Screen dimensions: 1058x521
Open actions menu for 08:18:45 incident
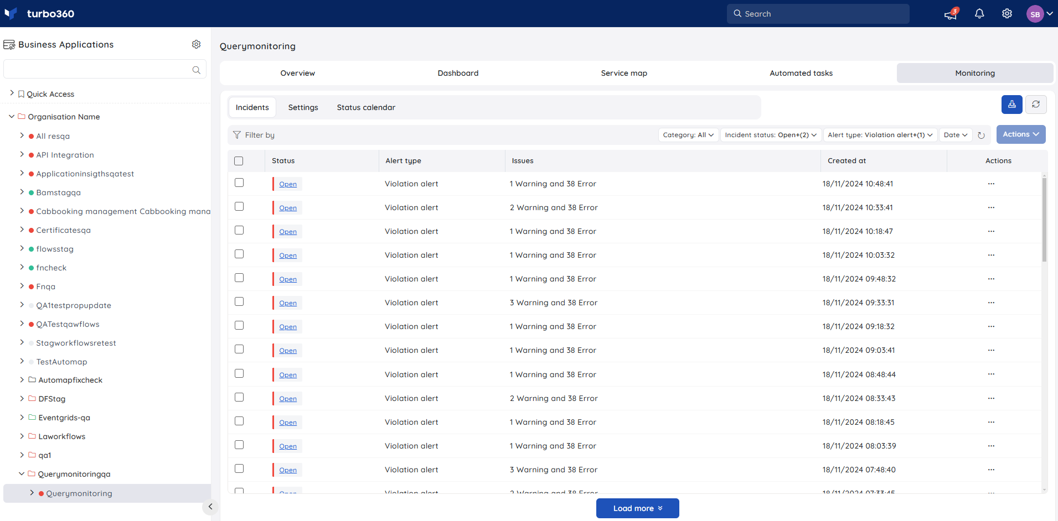tap(991, 422)
